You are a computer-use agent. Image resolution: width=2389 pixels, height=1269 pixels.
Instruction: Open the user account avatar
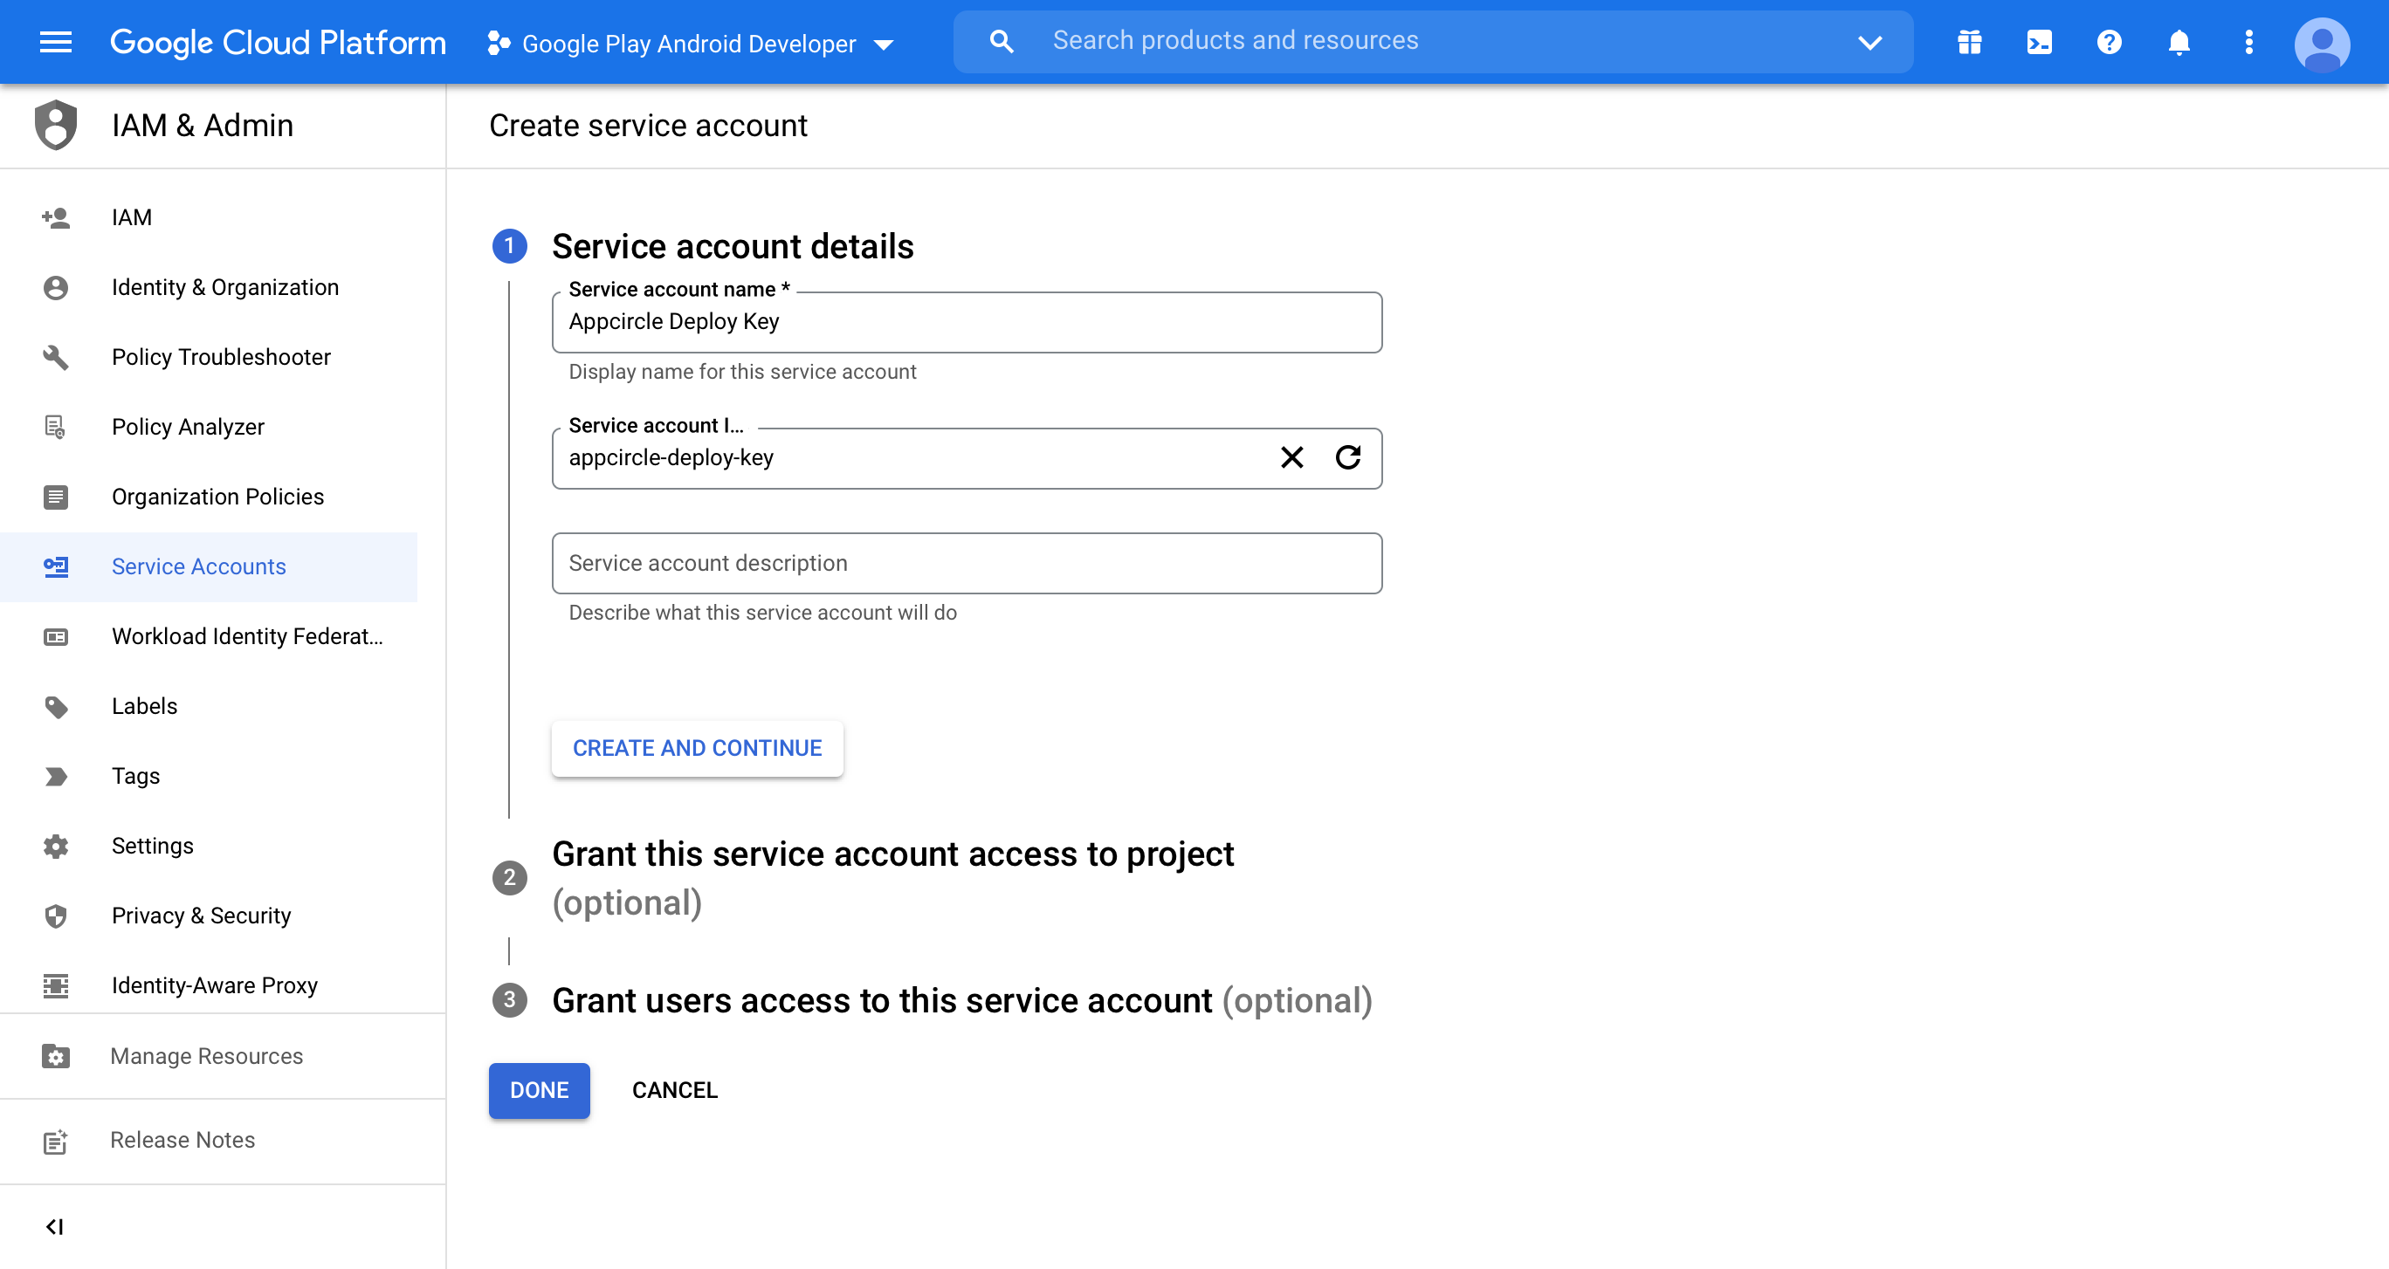2321,44
